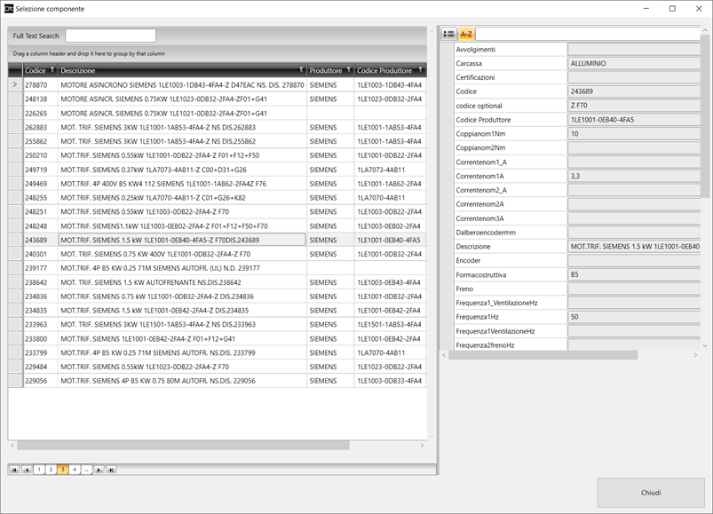This screenshot has height=514, width=713.
Task: Click Correntenom1A value 3,3
Action: [634, 176]
